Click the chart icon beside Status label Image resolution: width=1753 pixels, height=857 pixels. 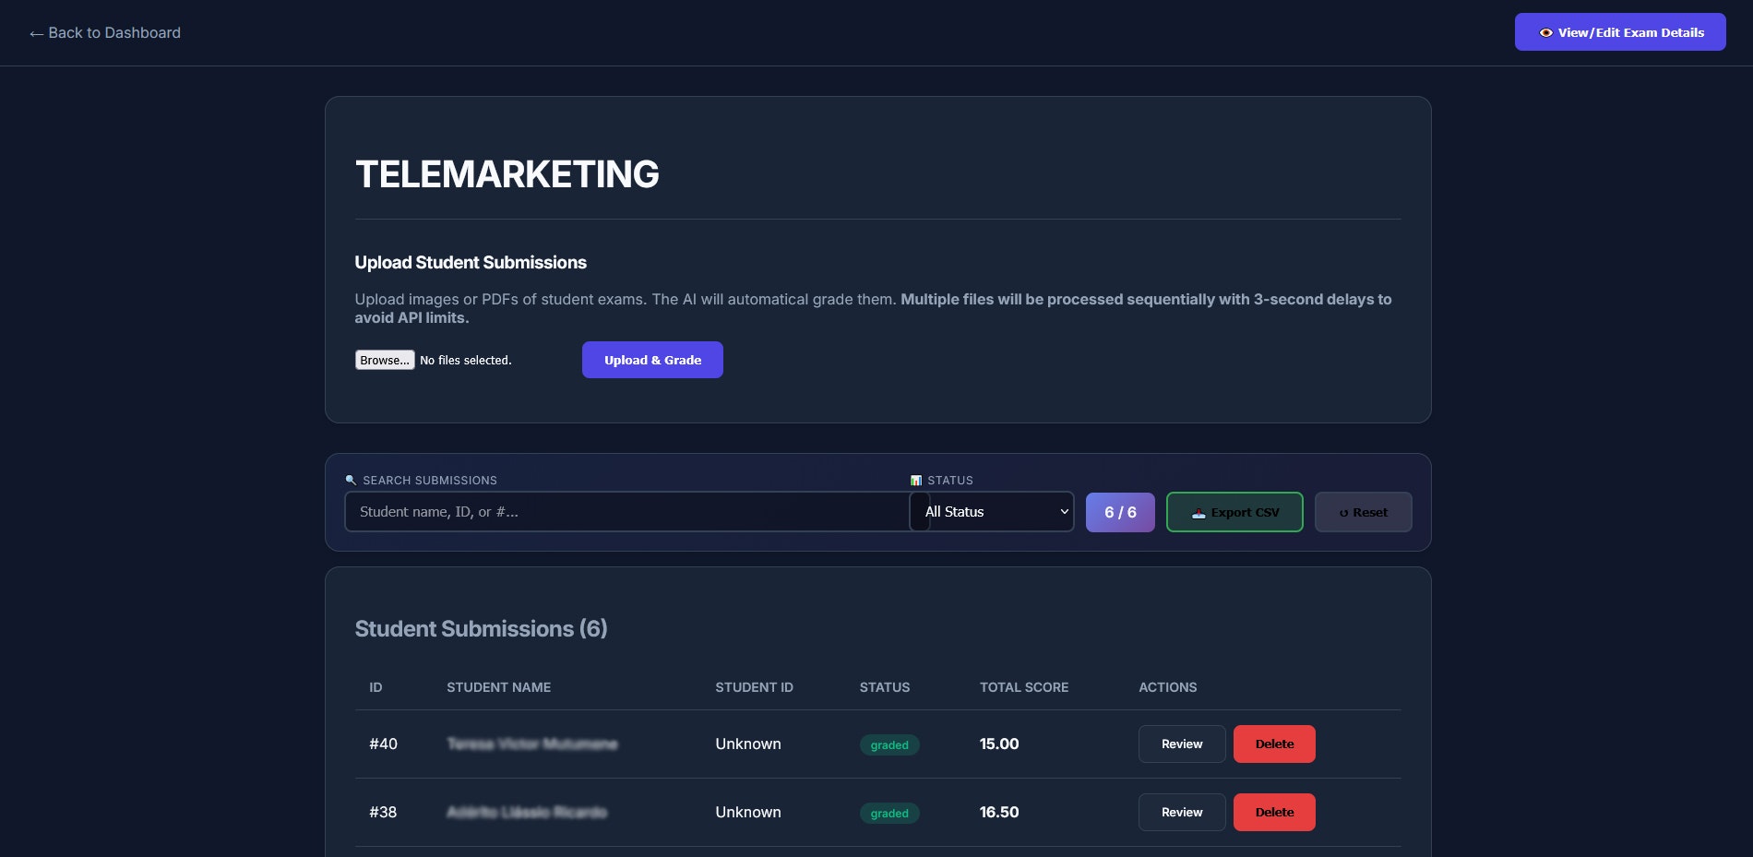[x=916, y=480]
